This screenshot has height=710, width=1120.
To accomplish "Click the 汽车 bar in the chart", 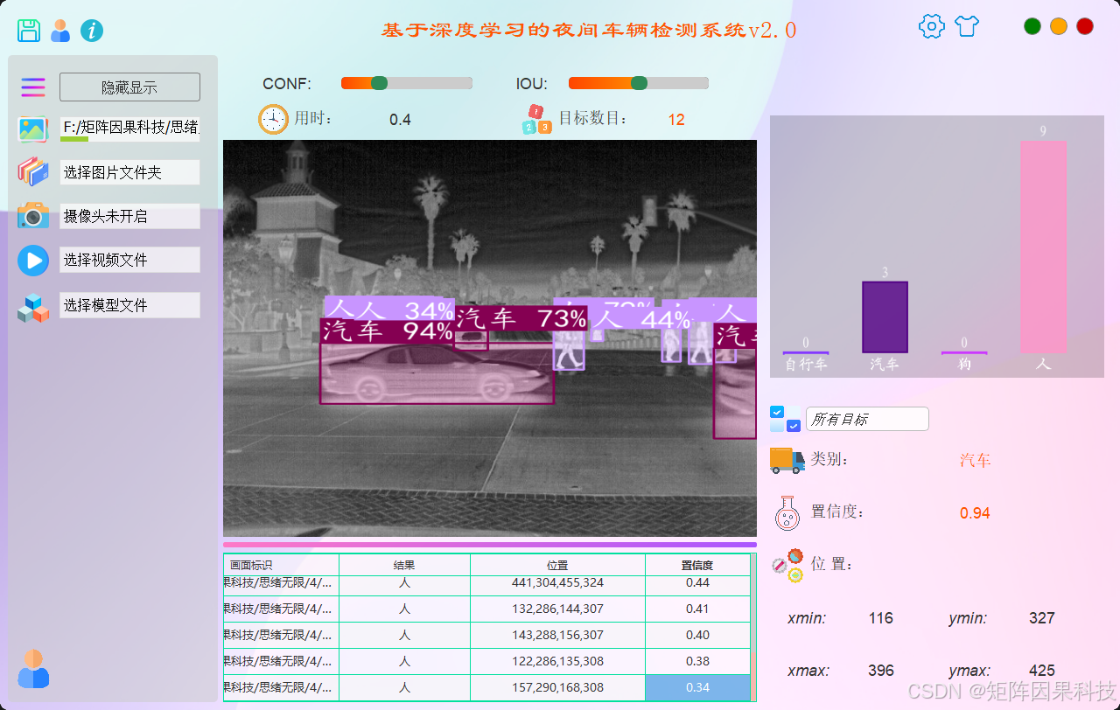I will point(885,317).
